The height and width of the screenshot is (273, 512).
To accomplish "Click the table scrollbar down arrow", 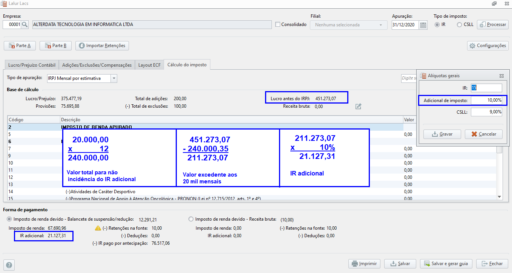I will 499,197.
